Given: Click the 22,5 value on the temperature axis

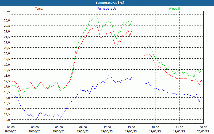Looking at the screenshot, I should 7,26.
